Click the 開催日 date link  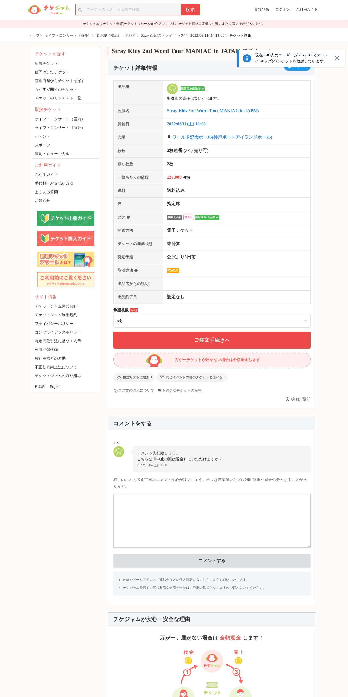click(186, 124)
